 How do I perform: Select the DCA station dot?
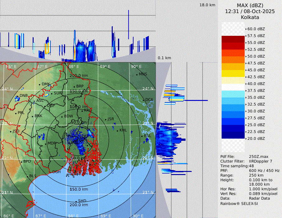click(143, 100)
